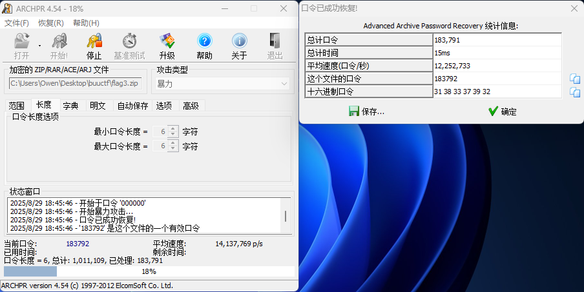Viewport: 584px width, 292px height.
Task: Confirm the dialog with 确定 button
Action: 502,112
